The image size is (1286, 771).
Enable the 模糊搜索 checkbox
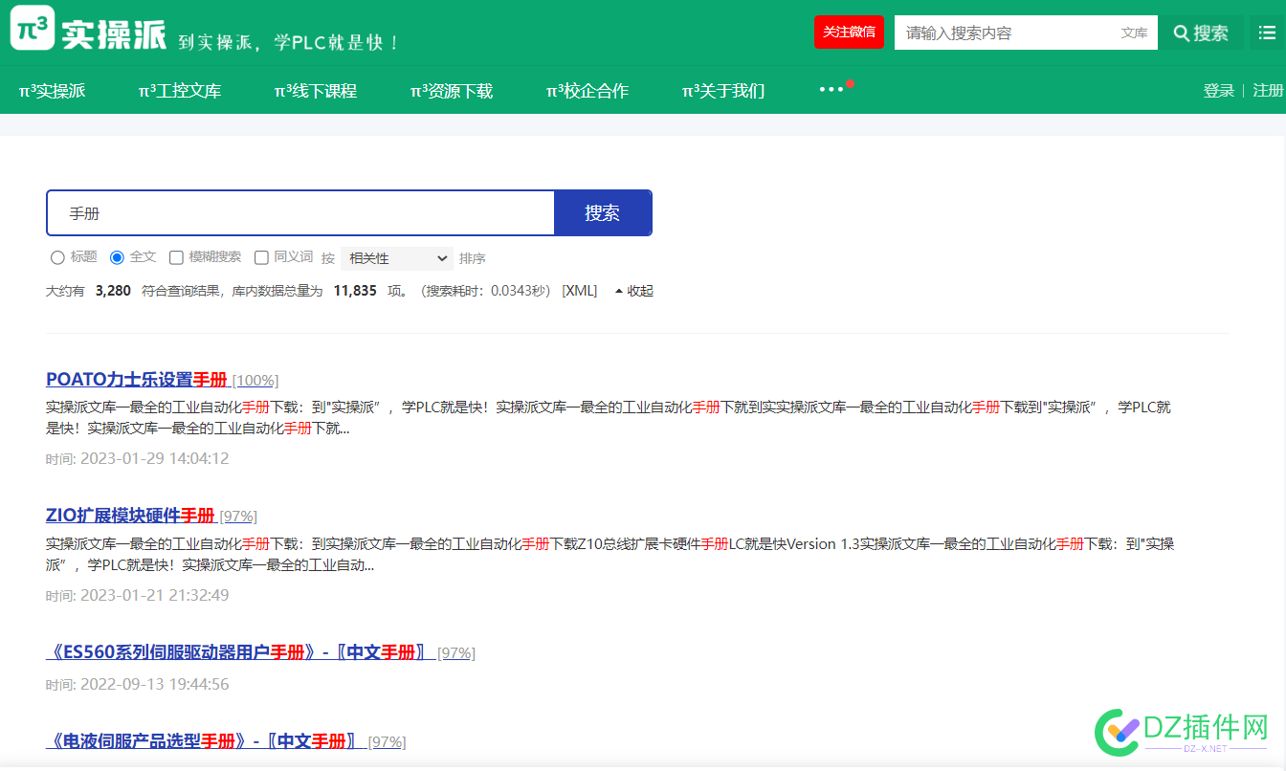(x=176, y=257)
